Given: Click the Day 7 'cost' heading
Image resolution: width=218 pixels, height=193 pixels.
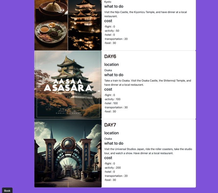Looking at the screenshot, I should [108, 158].
